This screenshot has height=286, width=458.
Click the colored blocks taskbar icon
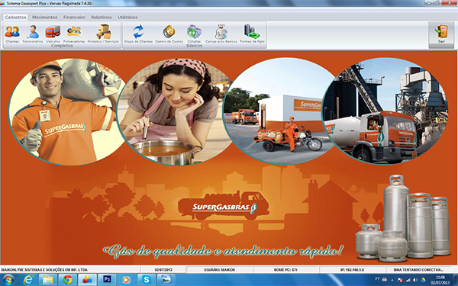click(87, 280)
